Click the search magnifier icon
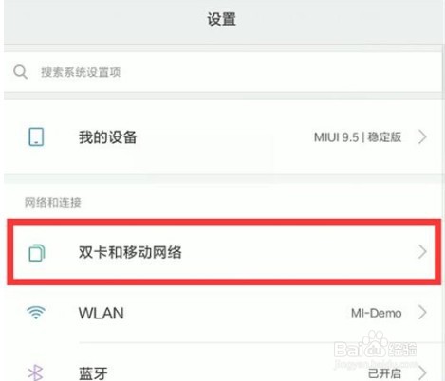 [20, 72]
